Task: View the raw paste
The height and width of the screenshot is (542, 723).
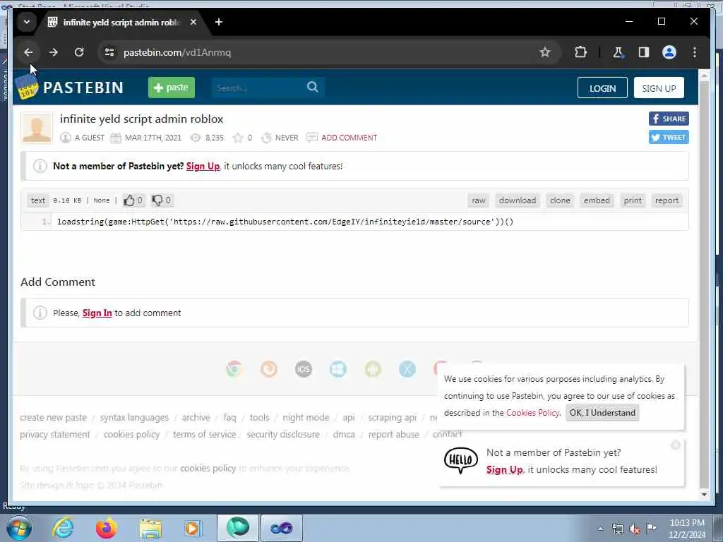Action: 479,200
